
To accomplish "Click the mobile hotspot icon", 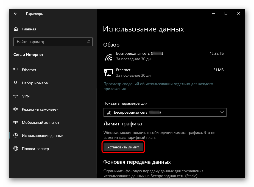I will [16, 122].
